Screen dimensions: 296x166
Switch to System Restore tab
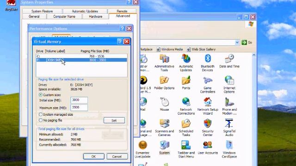42,11
